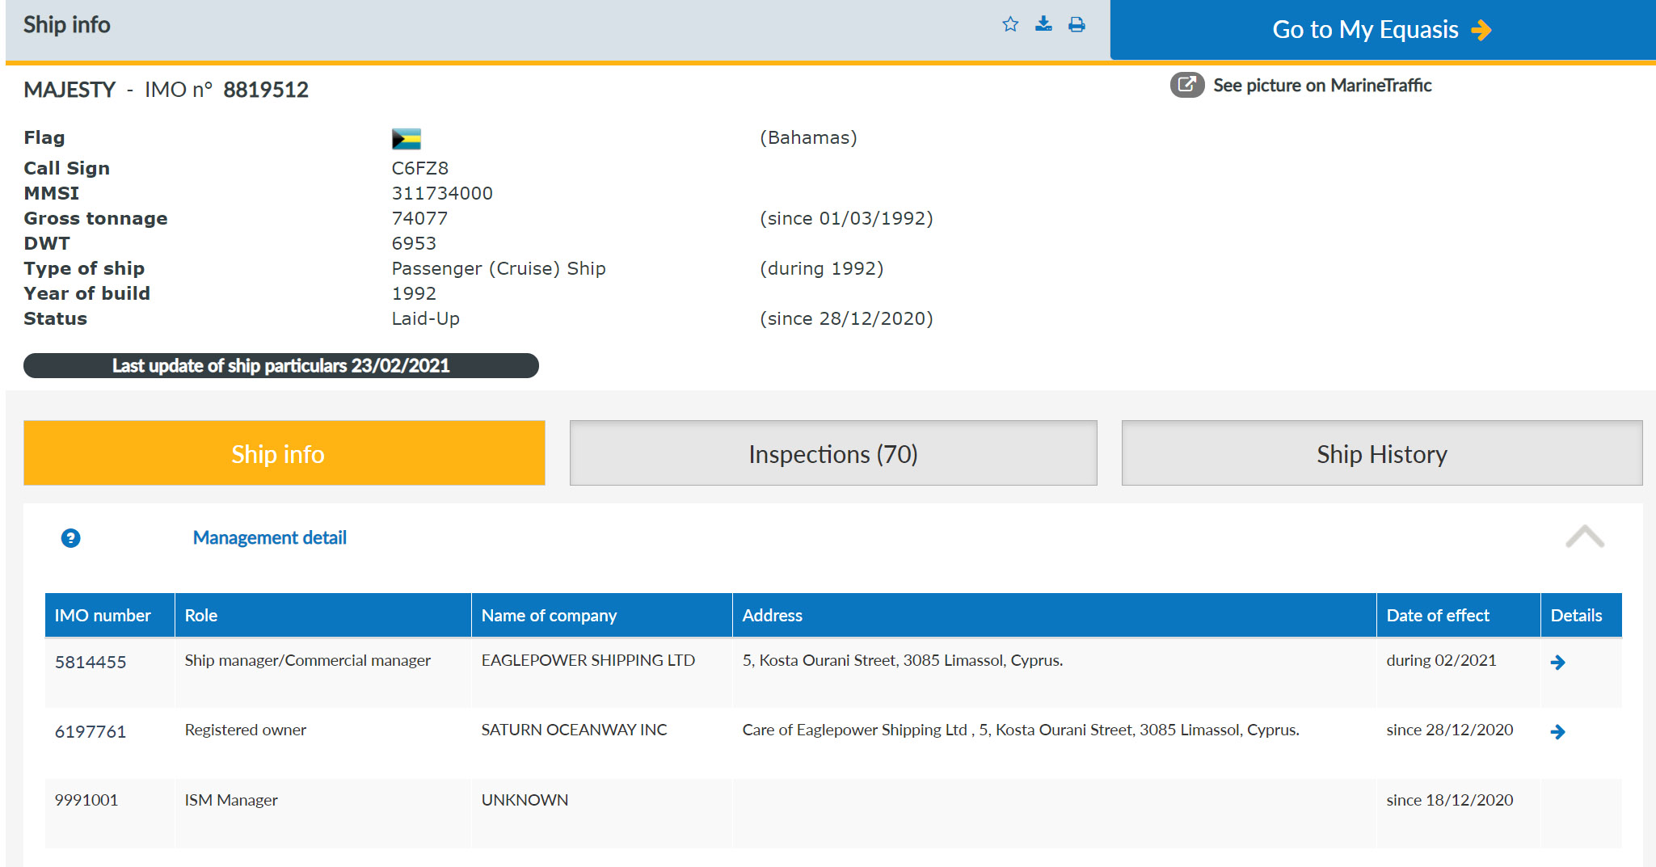1656x867 pixels.
Task: Switch to Inspections (70) tab
Action: coord(833,453)
